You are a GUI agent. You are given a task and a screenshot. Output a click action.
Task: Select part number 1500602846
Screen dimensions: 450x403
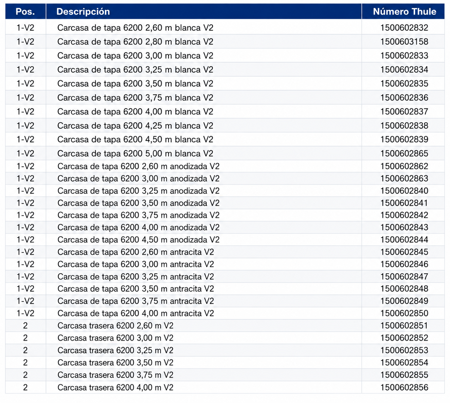(404, 264)
